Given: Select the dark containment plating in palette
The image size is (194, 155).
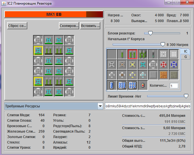Looking at the screenshot, I should (174, 75).
